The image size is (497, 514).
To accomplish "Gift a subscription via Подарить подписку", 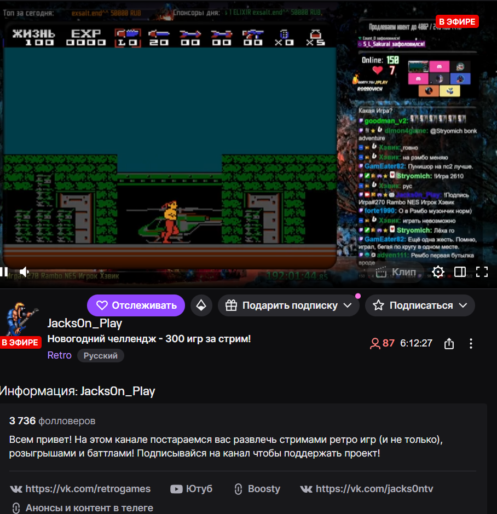I will (x=288, y=305).
